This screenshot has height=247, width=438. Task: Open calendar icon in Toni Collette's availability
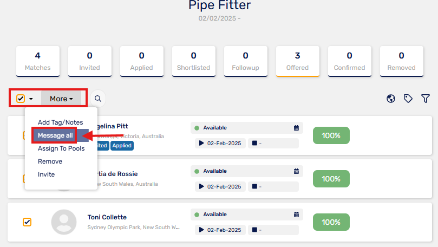coord(296,214)
